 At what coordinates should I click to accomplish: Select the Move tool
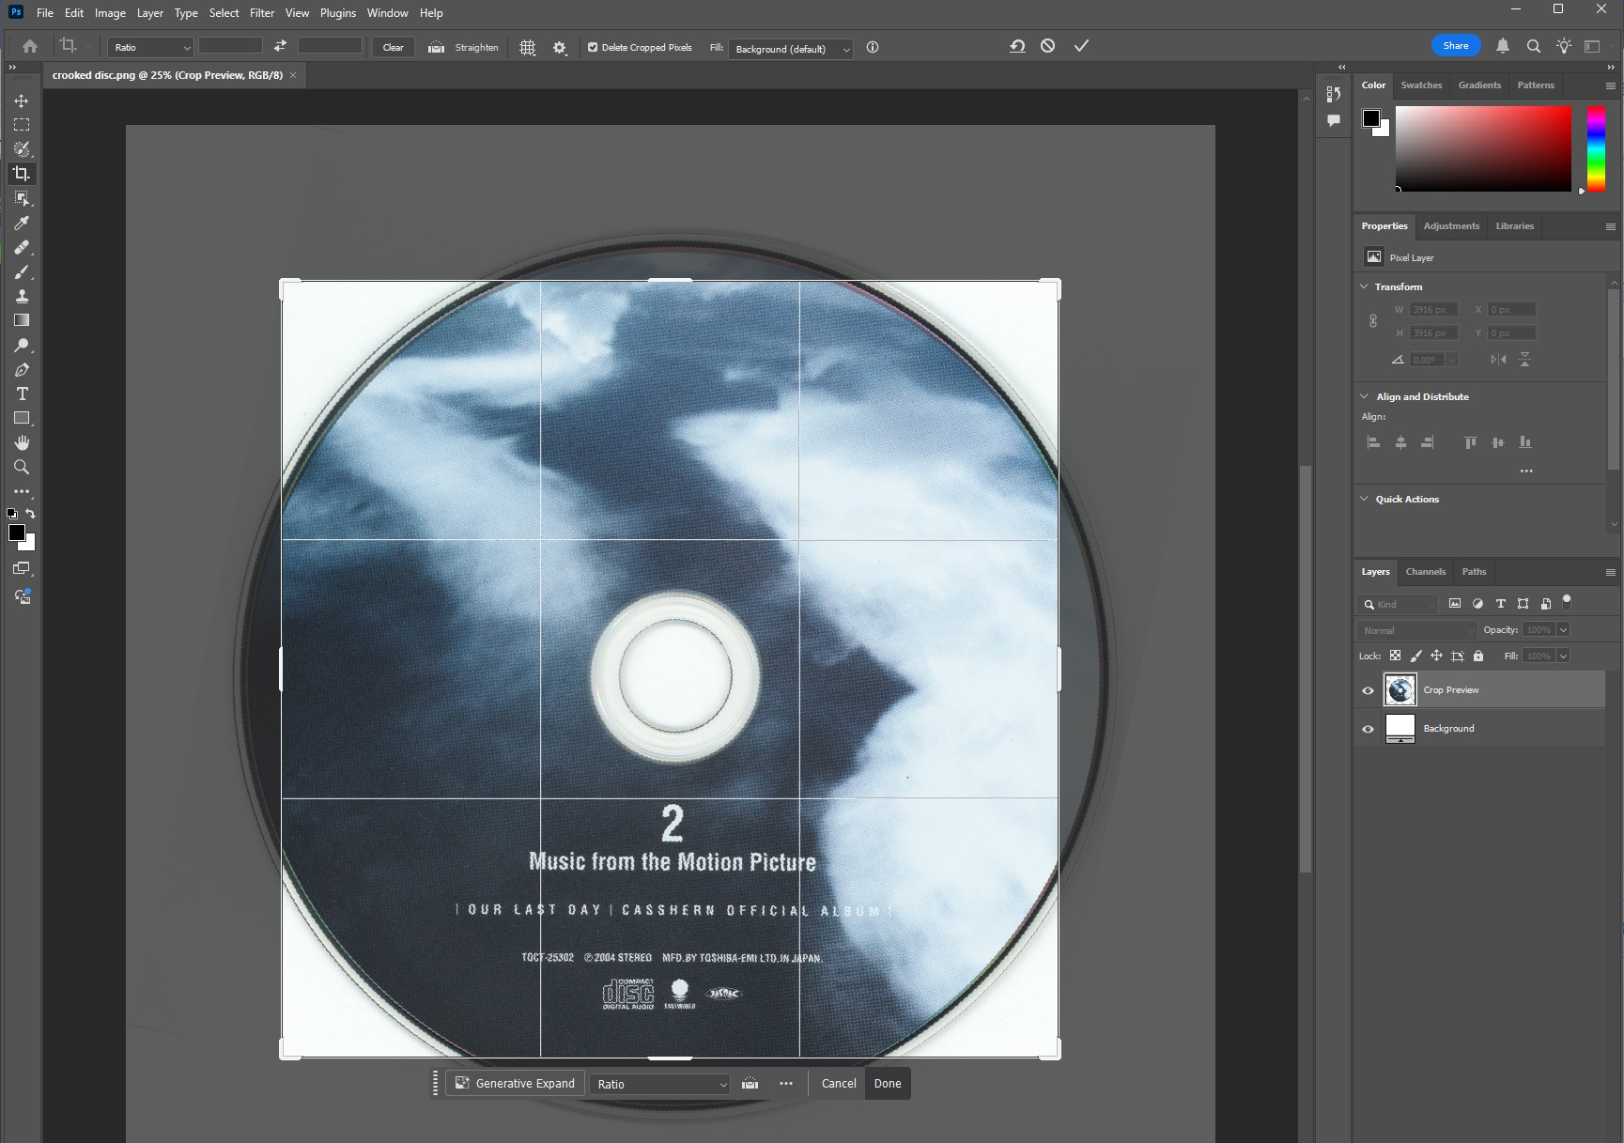22,100
